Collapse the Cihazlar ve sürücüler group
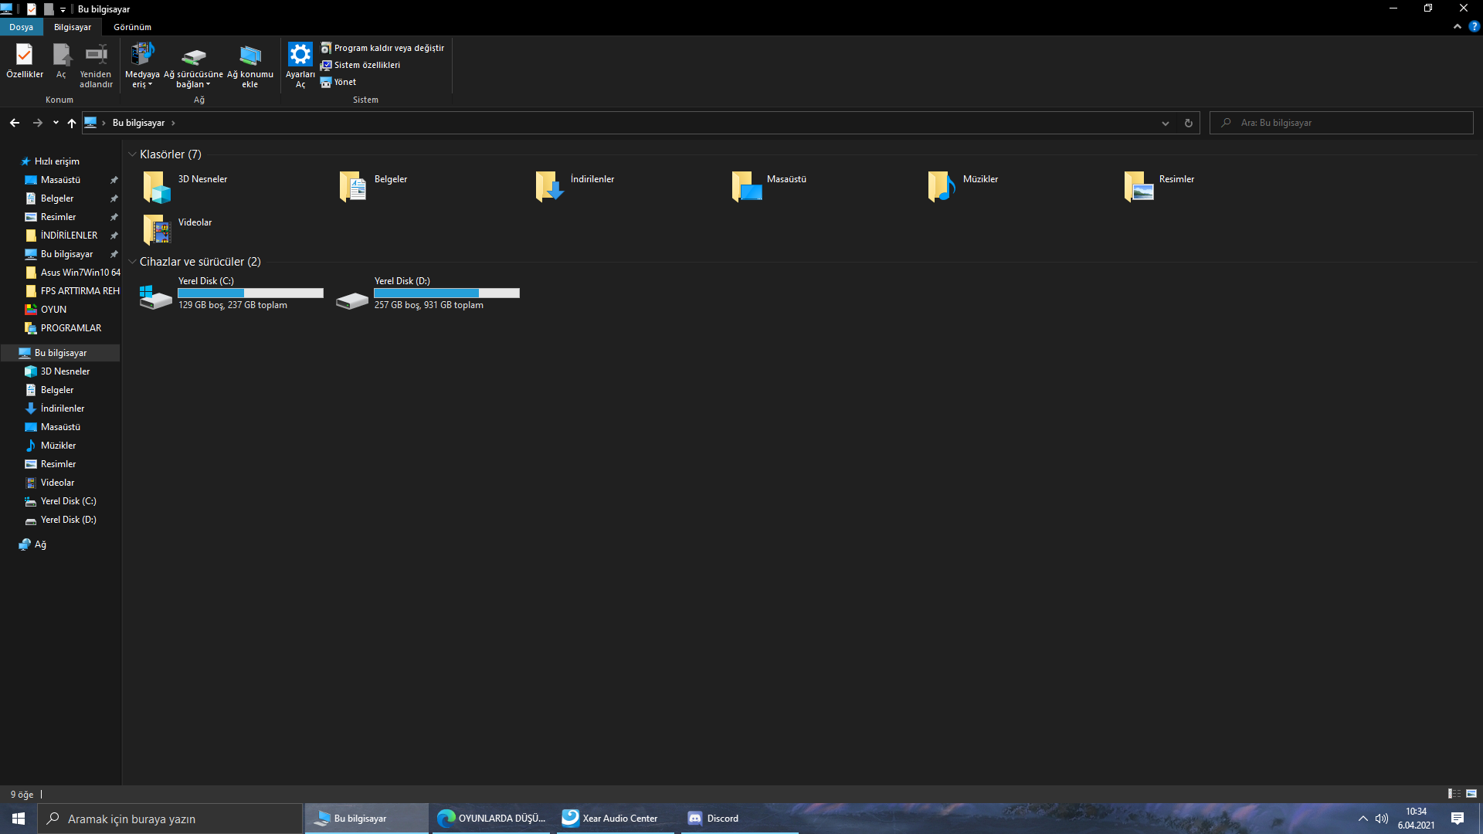This screenshot has width=1483, height=834. [132, 262]
